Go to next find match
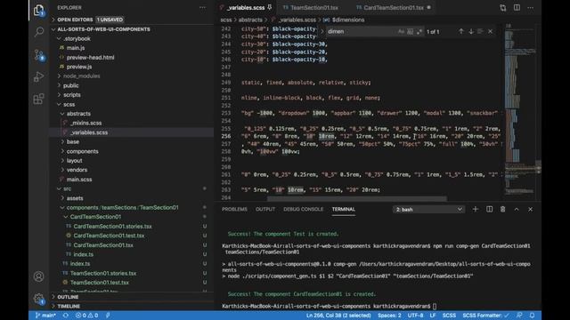This screenshot has width=570, height=320. (x=471, y=32)
